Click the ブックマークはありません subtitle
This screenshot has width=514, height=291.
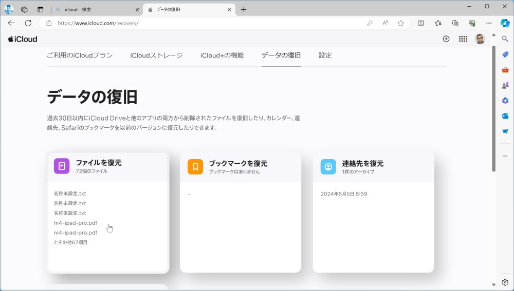(x=234, y=171)
